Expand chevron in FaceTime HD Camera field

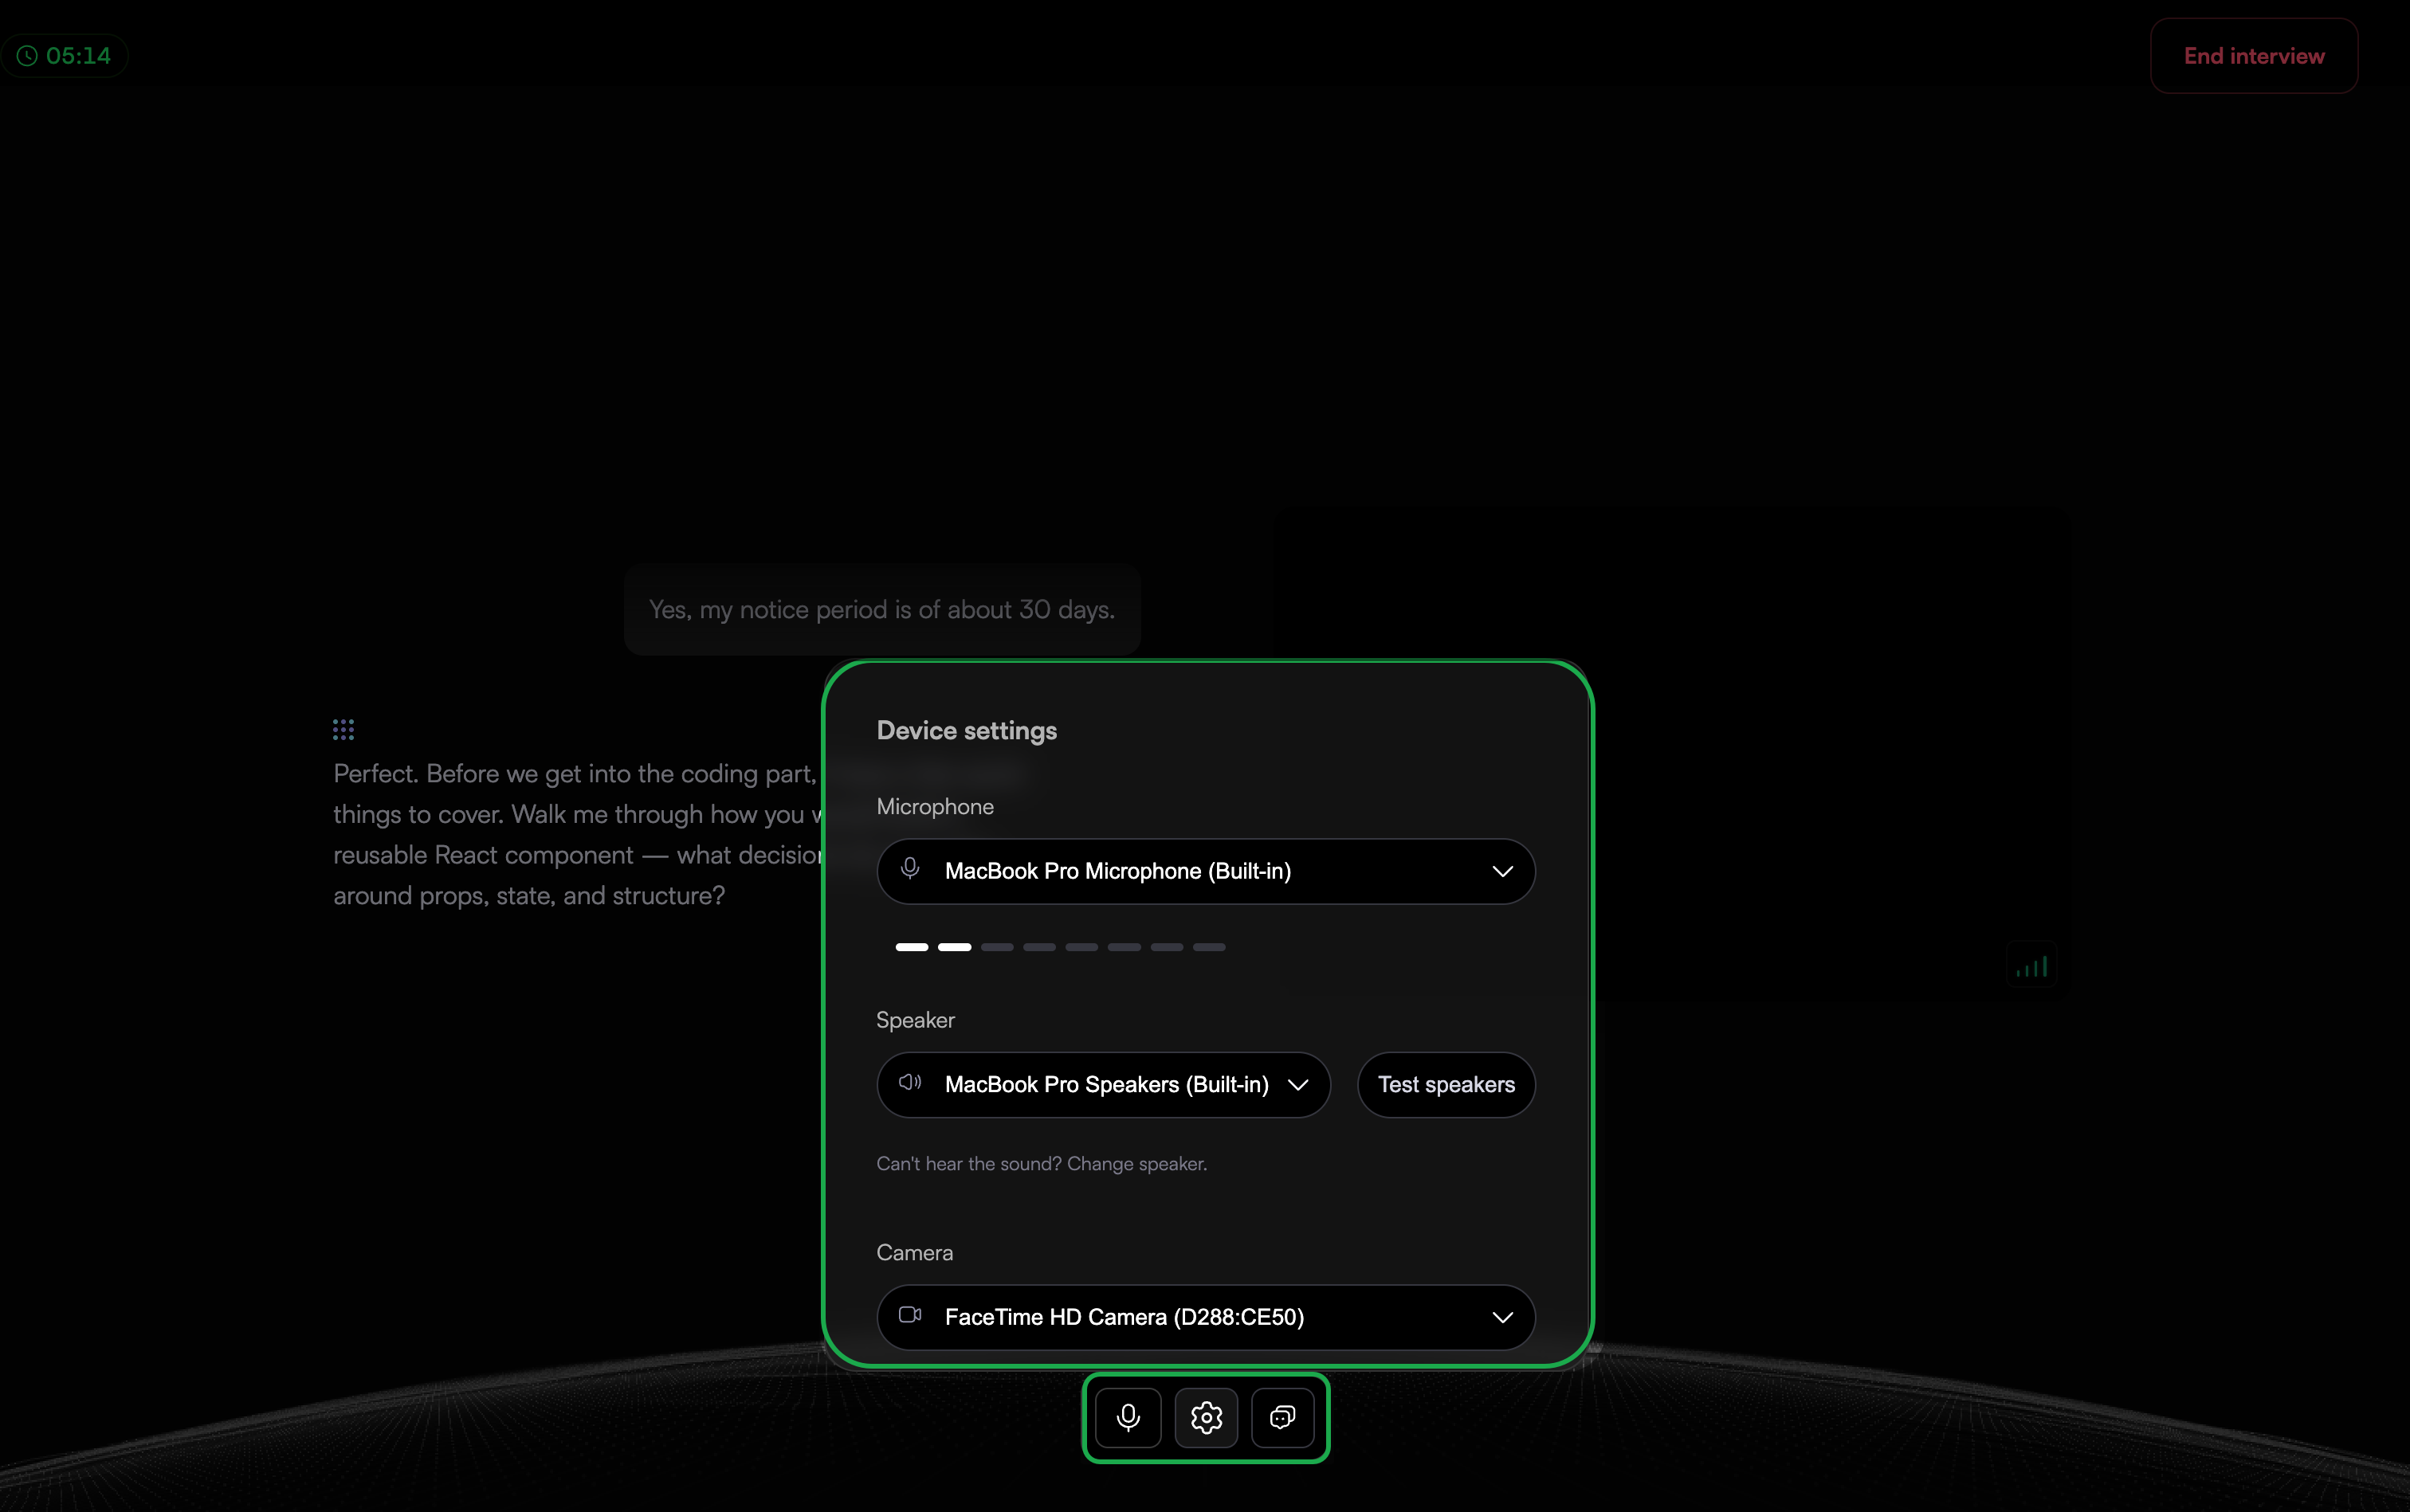click(1501, 1317)
